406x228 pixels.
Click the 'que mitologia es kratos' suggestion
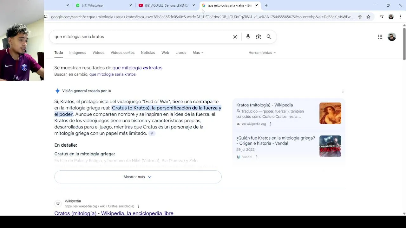137,68
